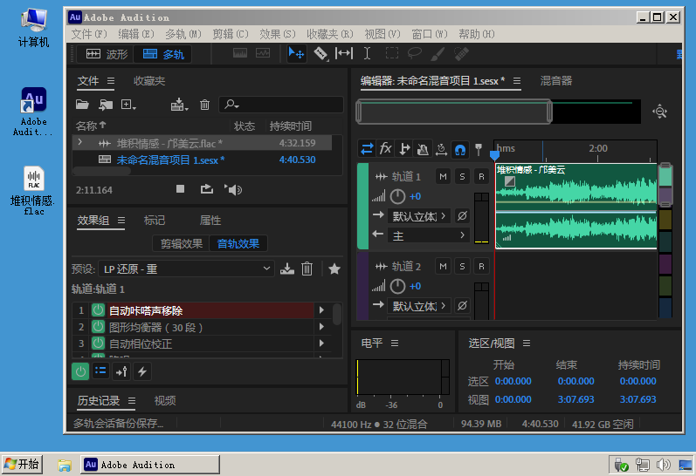Select the Time Selection tool
The image size is (696, 476).
(x=367, y=54)
